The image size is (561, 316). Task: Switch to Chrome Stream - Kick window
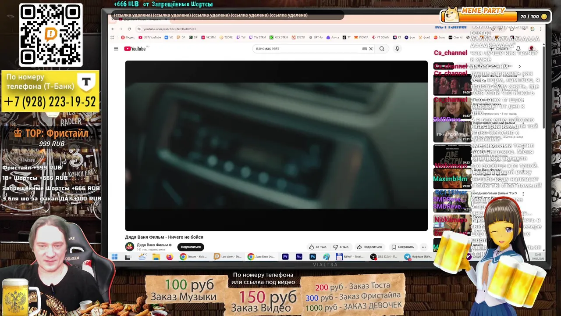(194, 257)
